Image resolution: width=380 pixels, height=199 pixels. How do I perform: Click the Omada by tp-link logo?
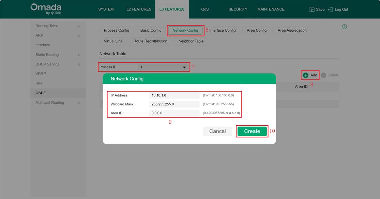[x=46, y=9]
